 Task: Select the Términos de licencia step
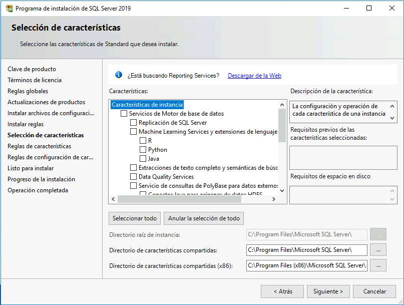coord(35,80)
